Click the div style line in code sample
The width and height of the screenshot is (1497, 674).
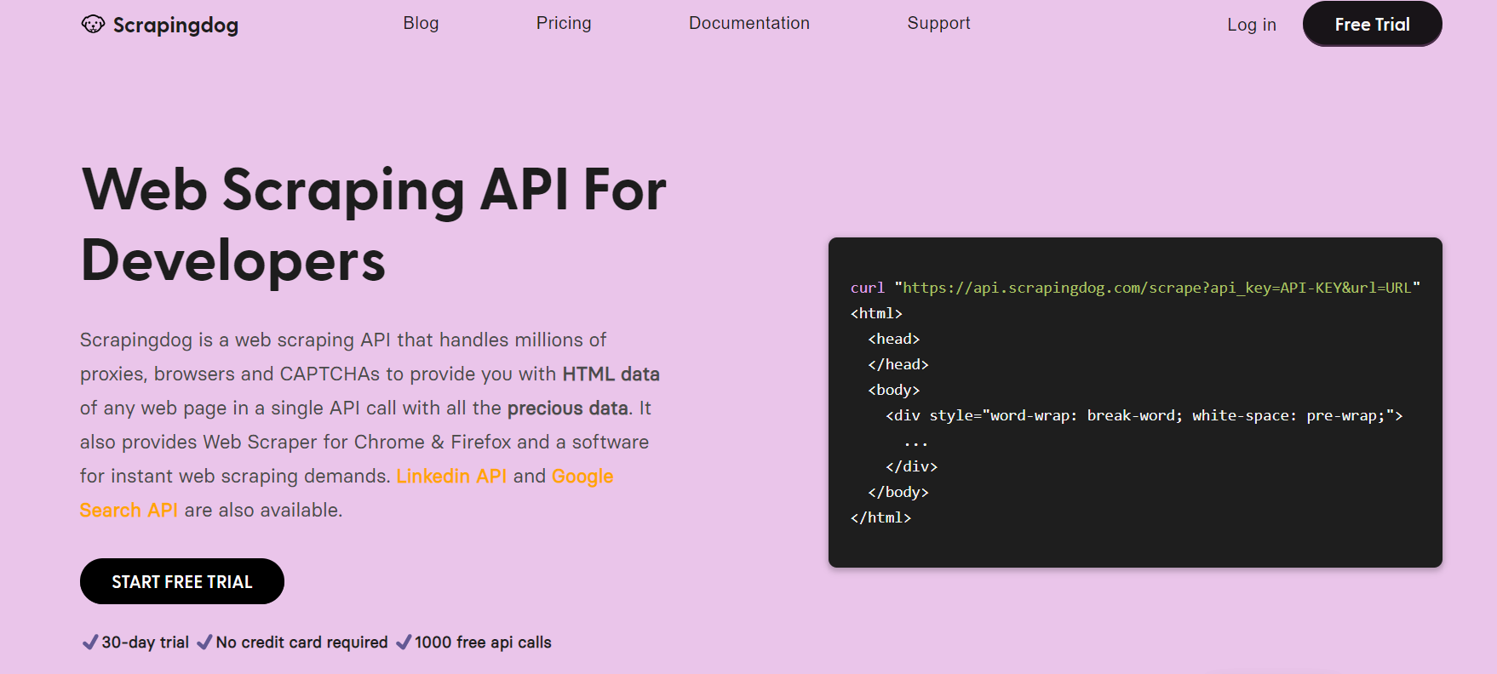(1144, 415)
